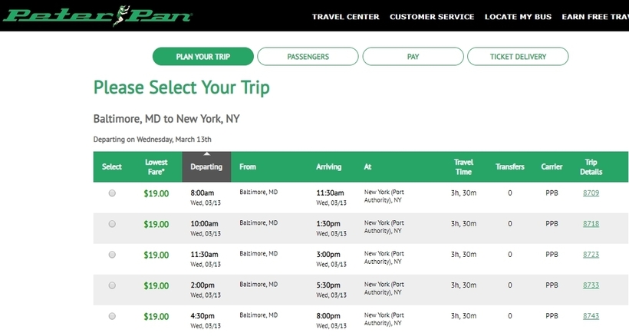Screen dimensions: 629x336
Task: Click the Plan Your Trip step button
Action: coord(203,57)
